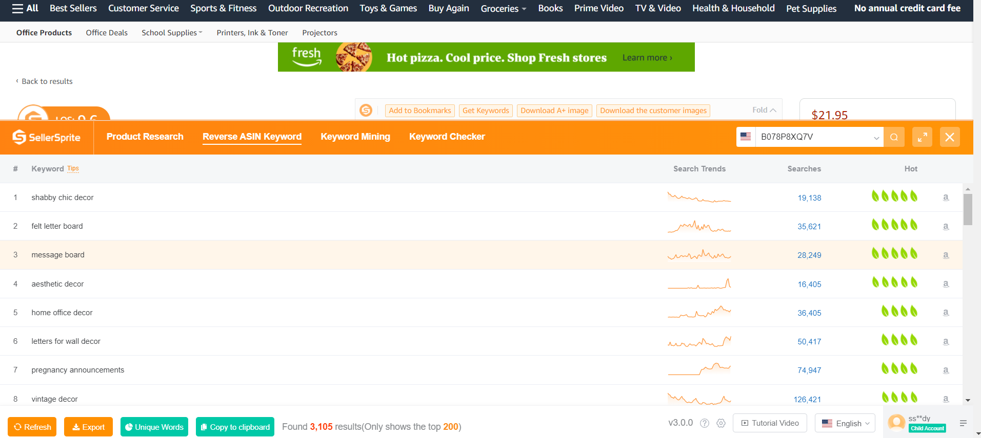
Task: Expand the Groceries menu
Action: click(503, 9)
